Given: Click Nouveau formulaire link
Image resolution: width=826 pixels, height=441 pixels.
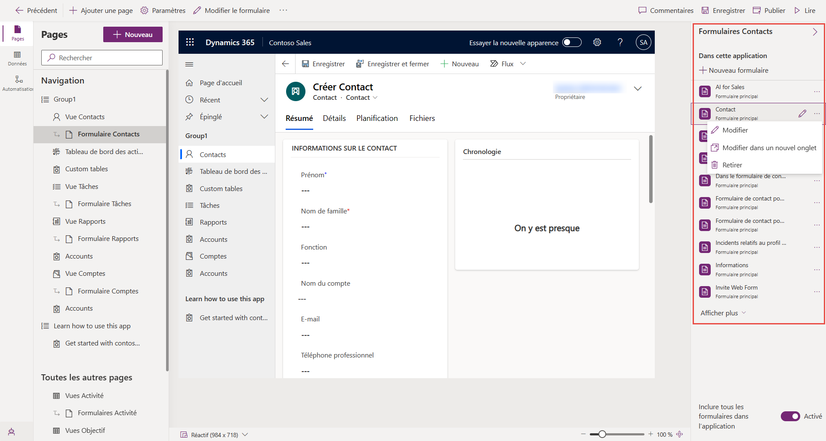Looking at the screenshot, I should click(734, 70).
